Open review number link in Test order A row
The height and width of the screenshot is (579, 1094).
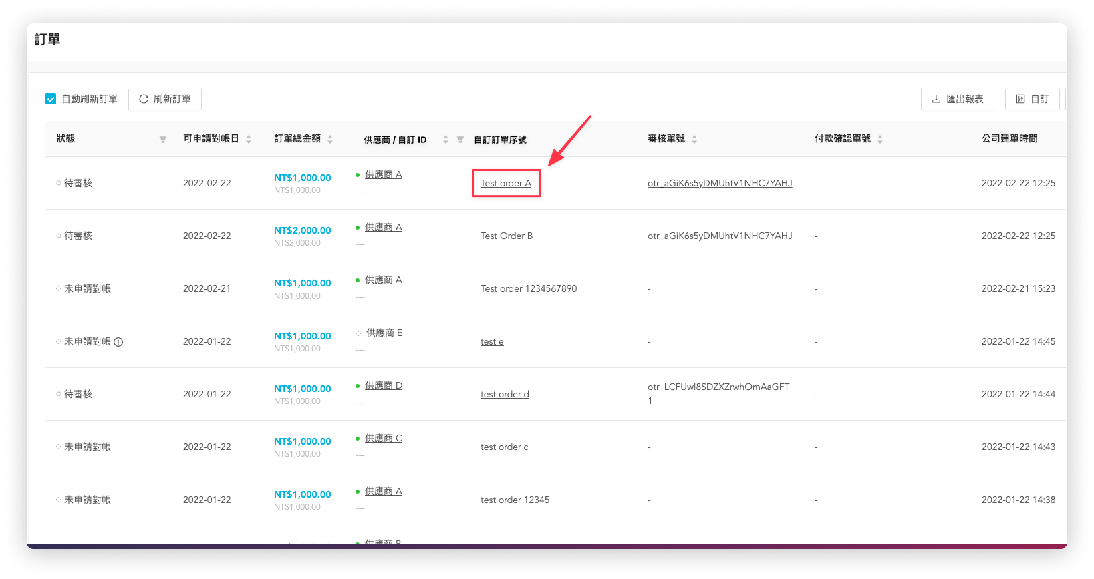click(x=720, y=183)
